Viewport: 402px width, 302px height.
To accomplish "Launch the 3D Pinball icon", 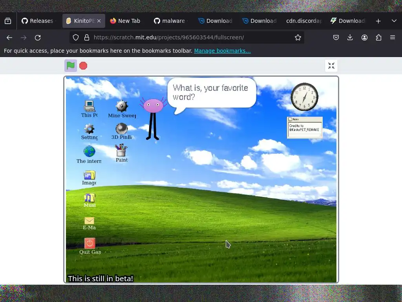I will (122, 131).
